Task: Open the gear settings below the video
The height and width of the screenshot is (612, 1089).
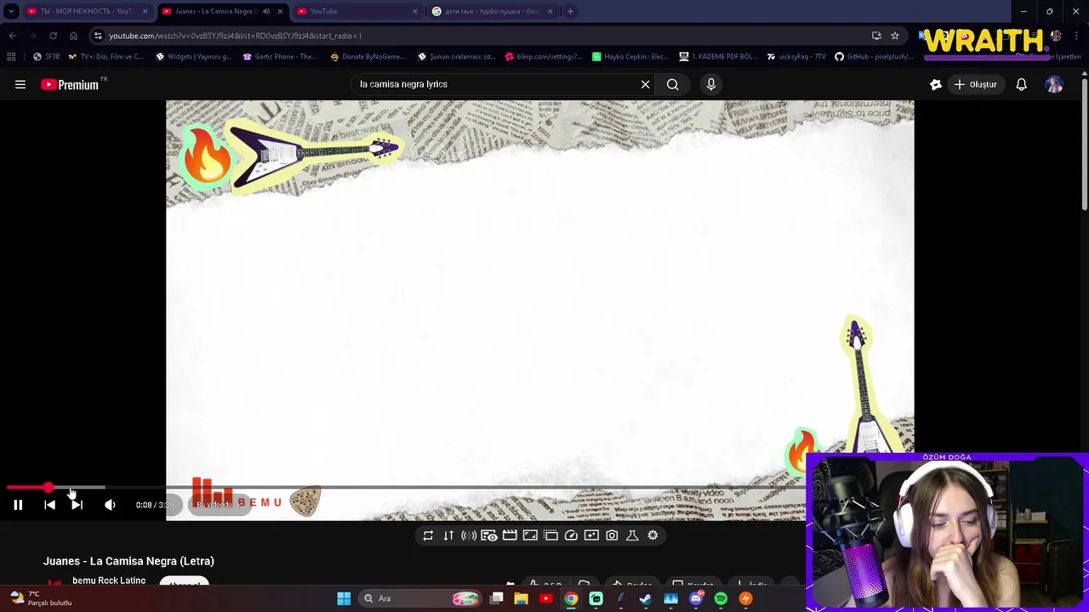Action: (x=653, y=535)
